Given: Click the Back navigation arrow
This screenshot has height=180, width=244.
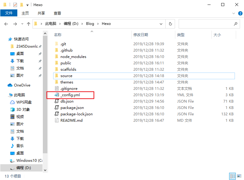Looking at the screenshot, I should (x=6, y=24).
